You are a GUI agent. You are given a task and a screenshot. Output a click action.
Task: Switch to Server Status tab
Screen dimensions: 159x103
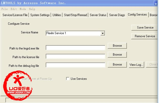coord(98,15)
